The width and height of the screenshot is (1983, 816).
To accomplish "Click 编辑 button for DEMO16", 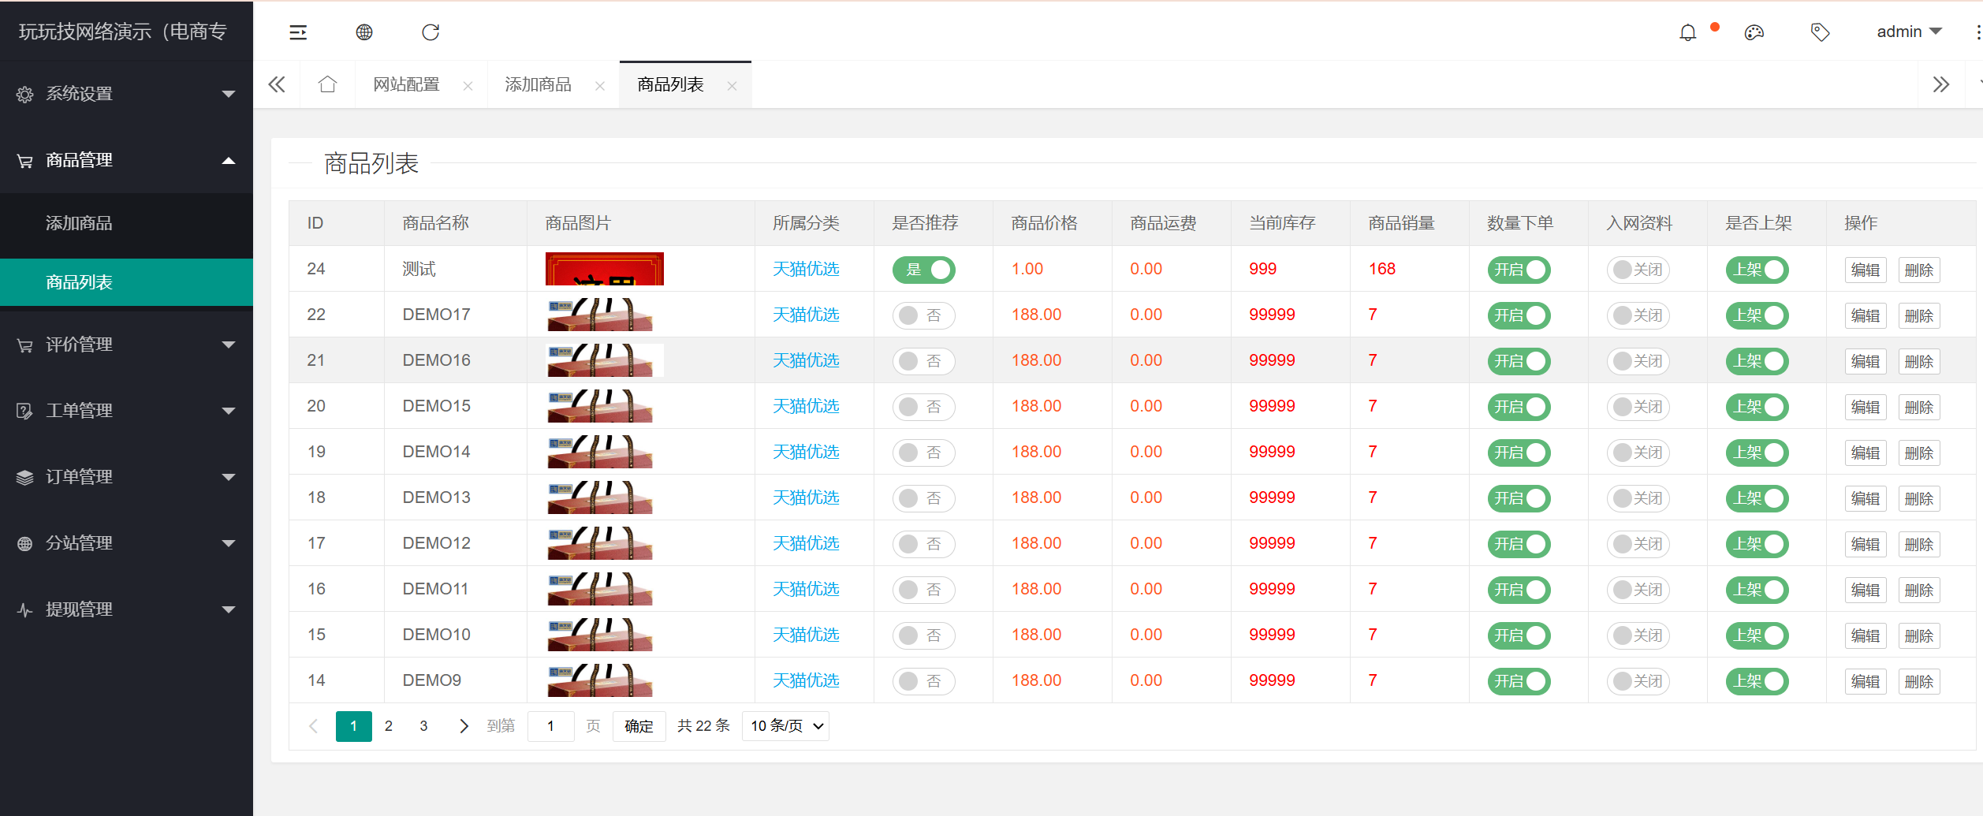I will tap(1865, 361).
